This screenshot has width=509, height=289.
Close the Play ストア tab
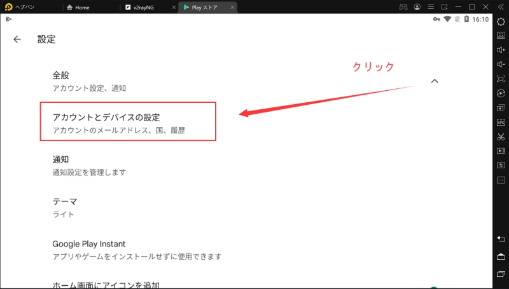point(232,7)
